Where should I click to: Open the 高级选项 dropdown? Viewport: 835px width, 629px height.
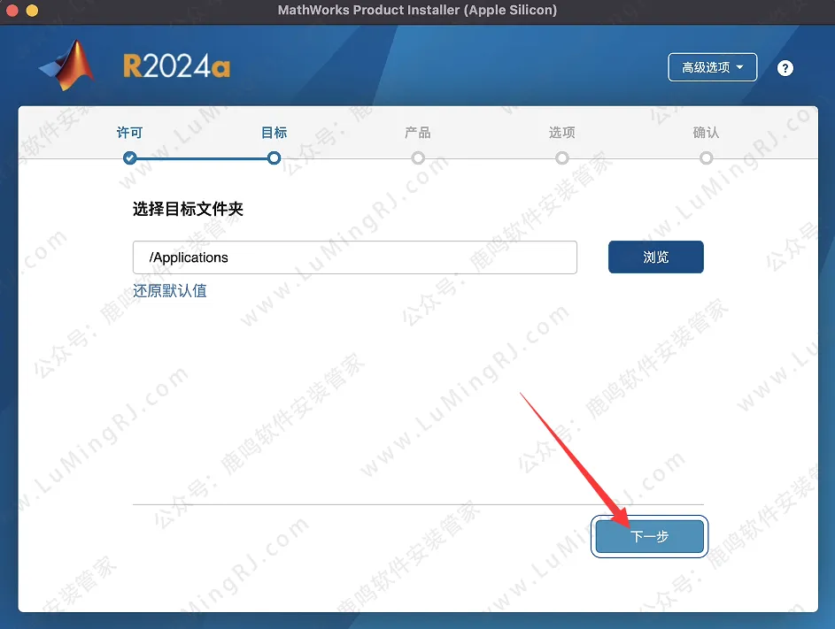[x=713, y=67]
